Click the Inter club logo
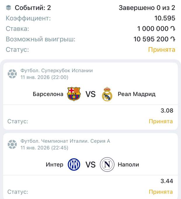 [74, 164]
